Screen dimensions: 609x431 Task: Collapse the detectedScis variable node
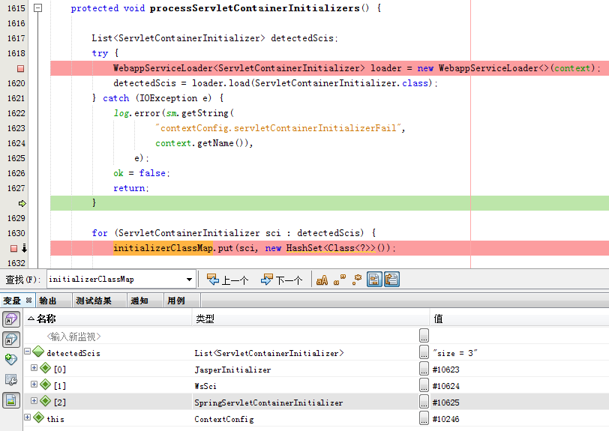point(27,351)
